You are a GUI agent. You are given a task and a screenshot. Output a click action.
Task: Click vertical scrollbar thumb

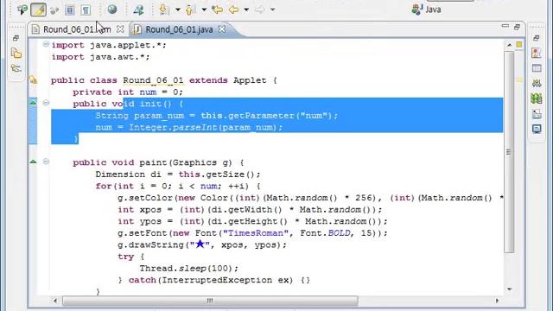(509, 152)
